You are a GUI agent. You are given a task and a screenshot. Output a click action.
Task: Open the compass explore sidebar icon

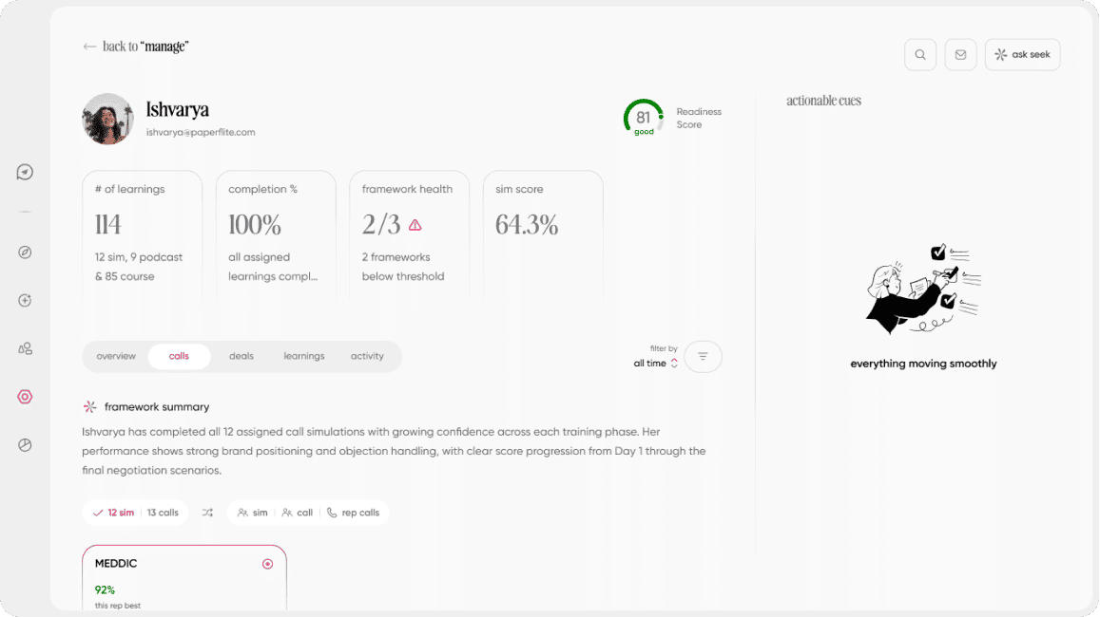click(x=26, y=252)
